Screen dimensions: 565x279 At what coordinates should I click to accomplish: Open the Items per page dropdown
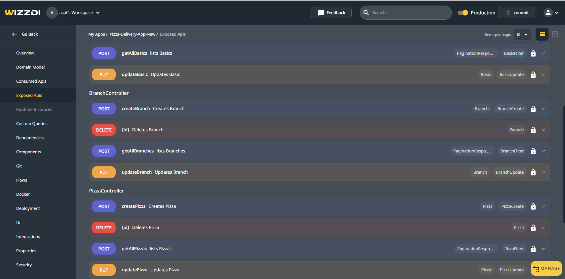pyautogui.click(x=522, y=35)
